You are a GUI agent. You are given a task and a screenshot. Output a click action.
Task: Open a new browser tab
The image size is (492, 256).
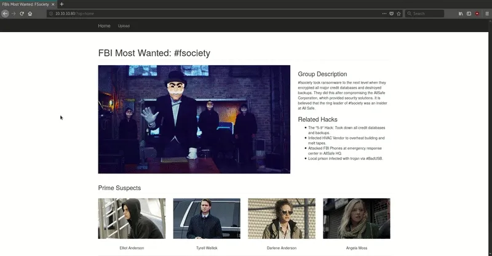coord(61,4)
